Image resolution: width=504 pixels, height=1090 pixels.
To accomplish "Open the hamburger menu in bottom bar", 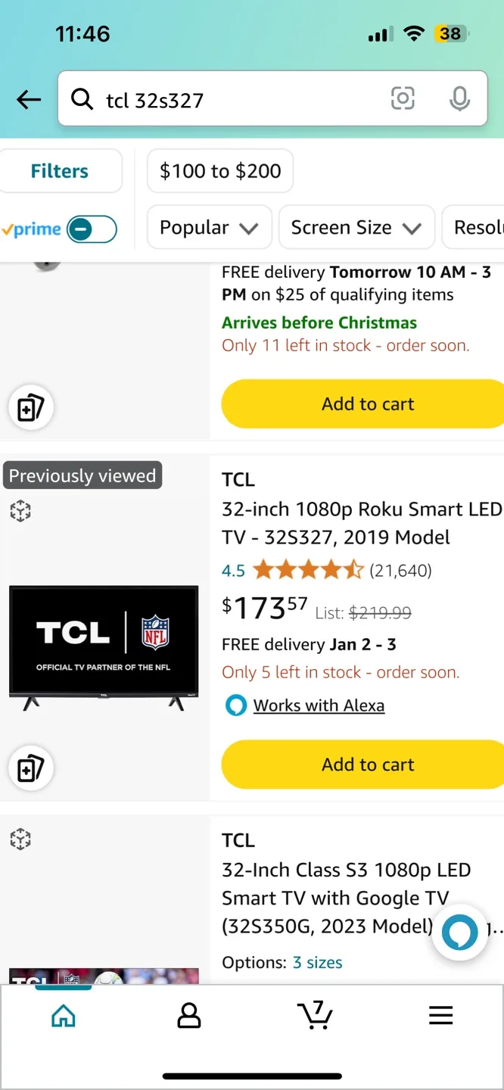I will (440, 1016).
